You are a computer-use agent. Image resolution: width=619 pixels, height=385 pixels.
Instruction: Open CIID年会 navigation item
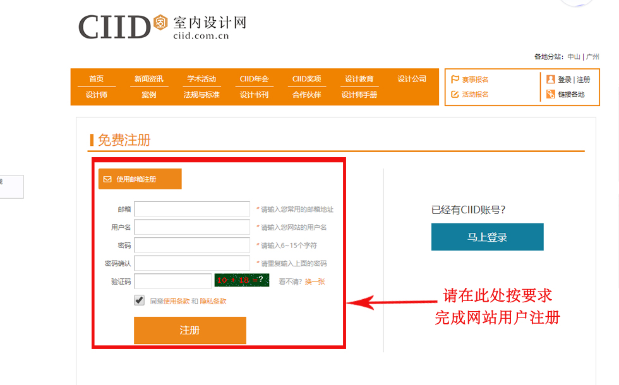(x=254, y=79)
